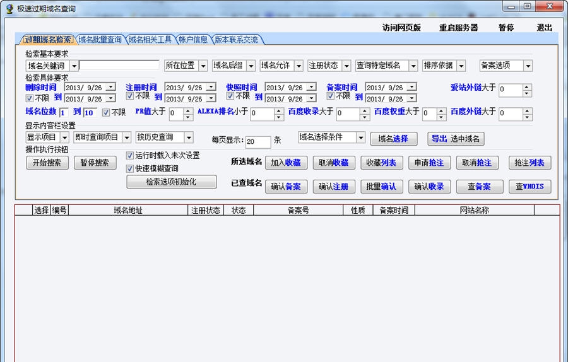Viewport: 568px width, 362px height.
Task: Open 域名允许 dropdown
Action: (x=299, y=66)
